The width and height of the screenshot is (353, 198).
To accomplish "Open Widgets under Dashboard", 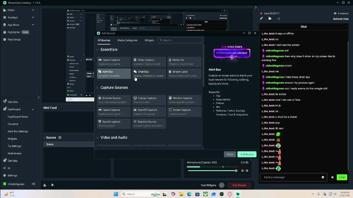I will (12, 139).
